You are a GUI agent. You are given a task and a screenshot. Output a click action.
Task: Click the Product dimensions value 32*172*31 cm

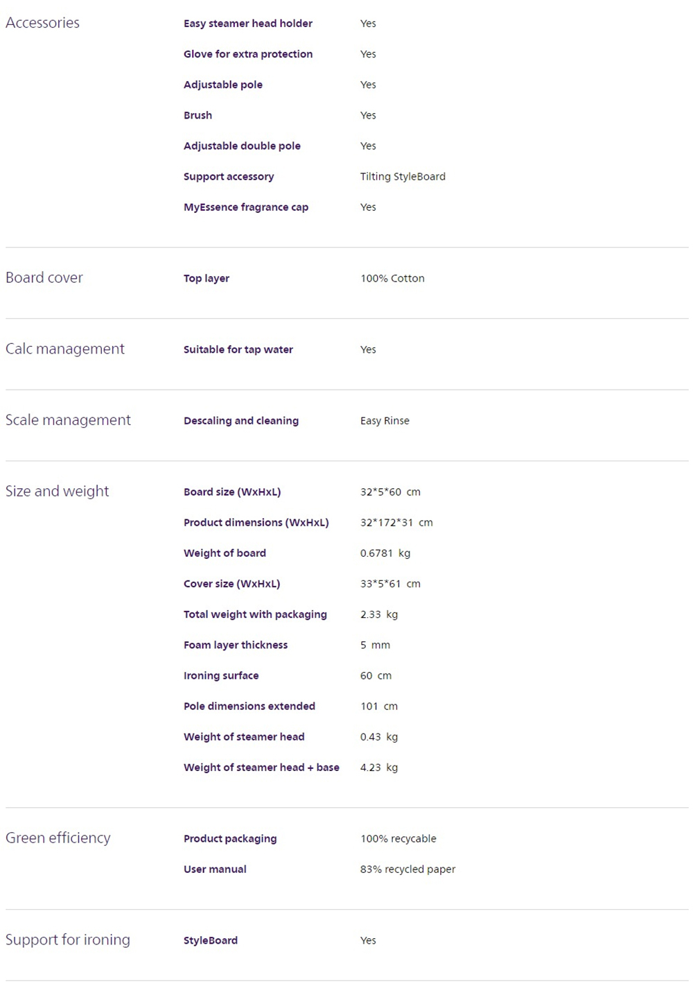pyautogui.click(x=396, y=523)
